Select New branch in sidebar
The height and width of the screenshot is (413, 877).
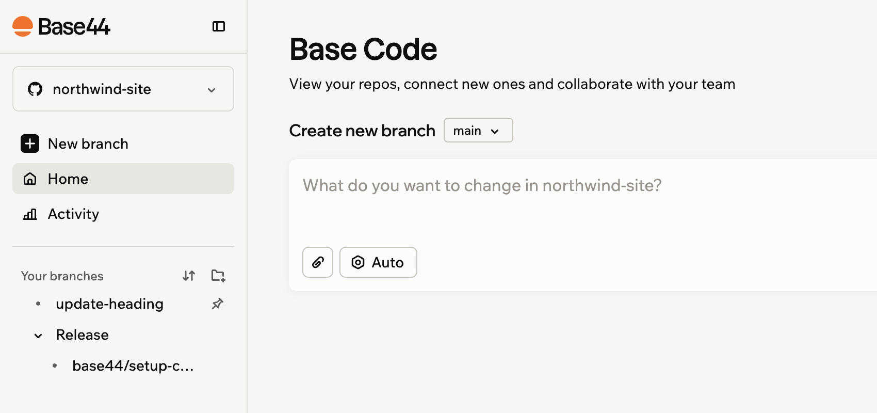click(x=123, y=144)
